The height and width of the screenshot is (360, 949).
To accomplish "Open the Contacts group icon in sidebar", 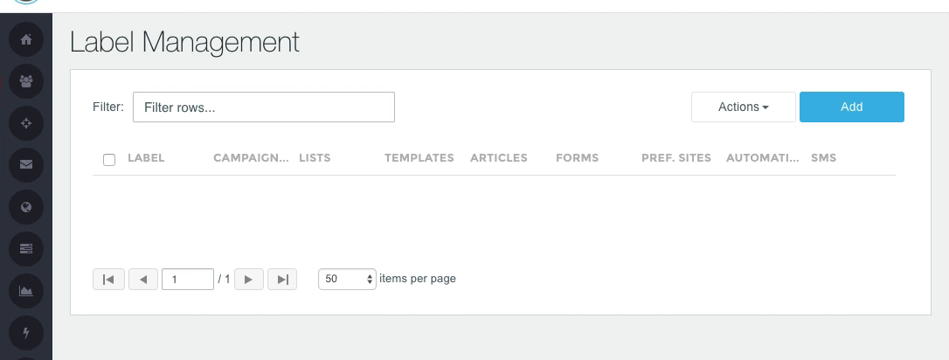I will pos(26,81).
